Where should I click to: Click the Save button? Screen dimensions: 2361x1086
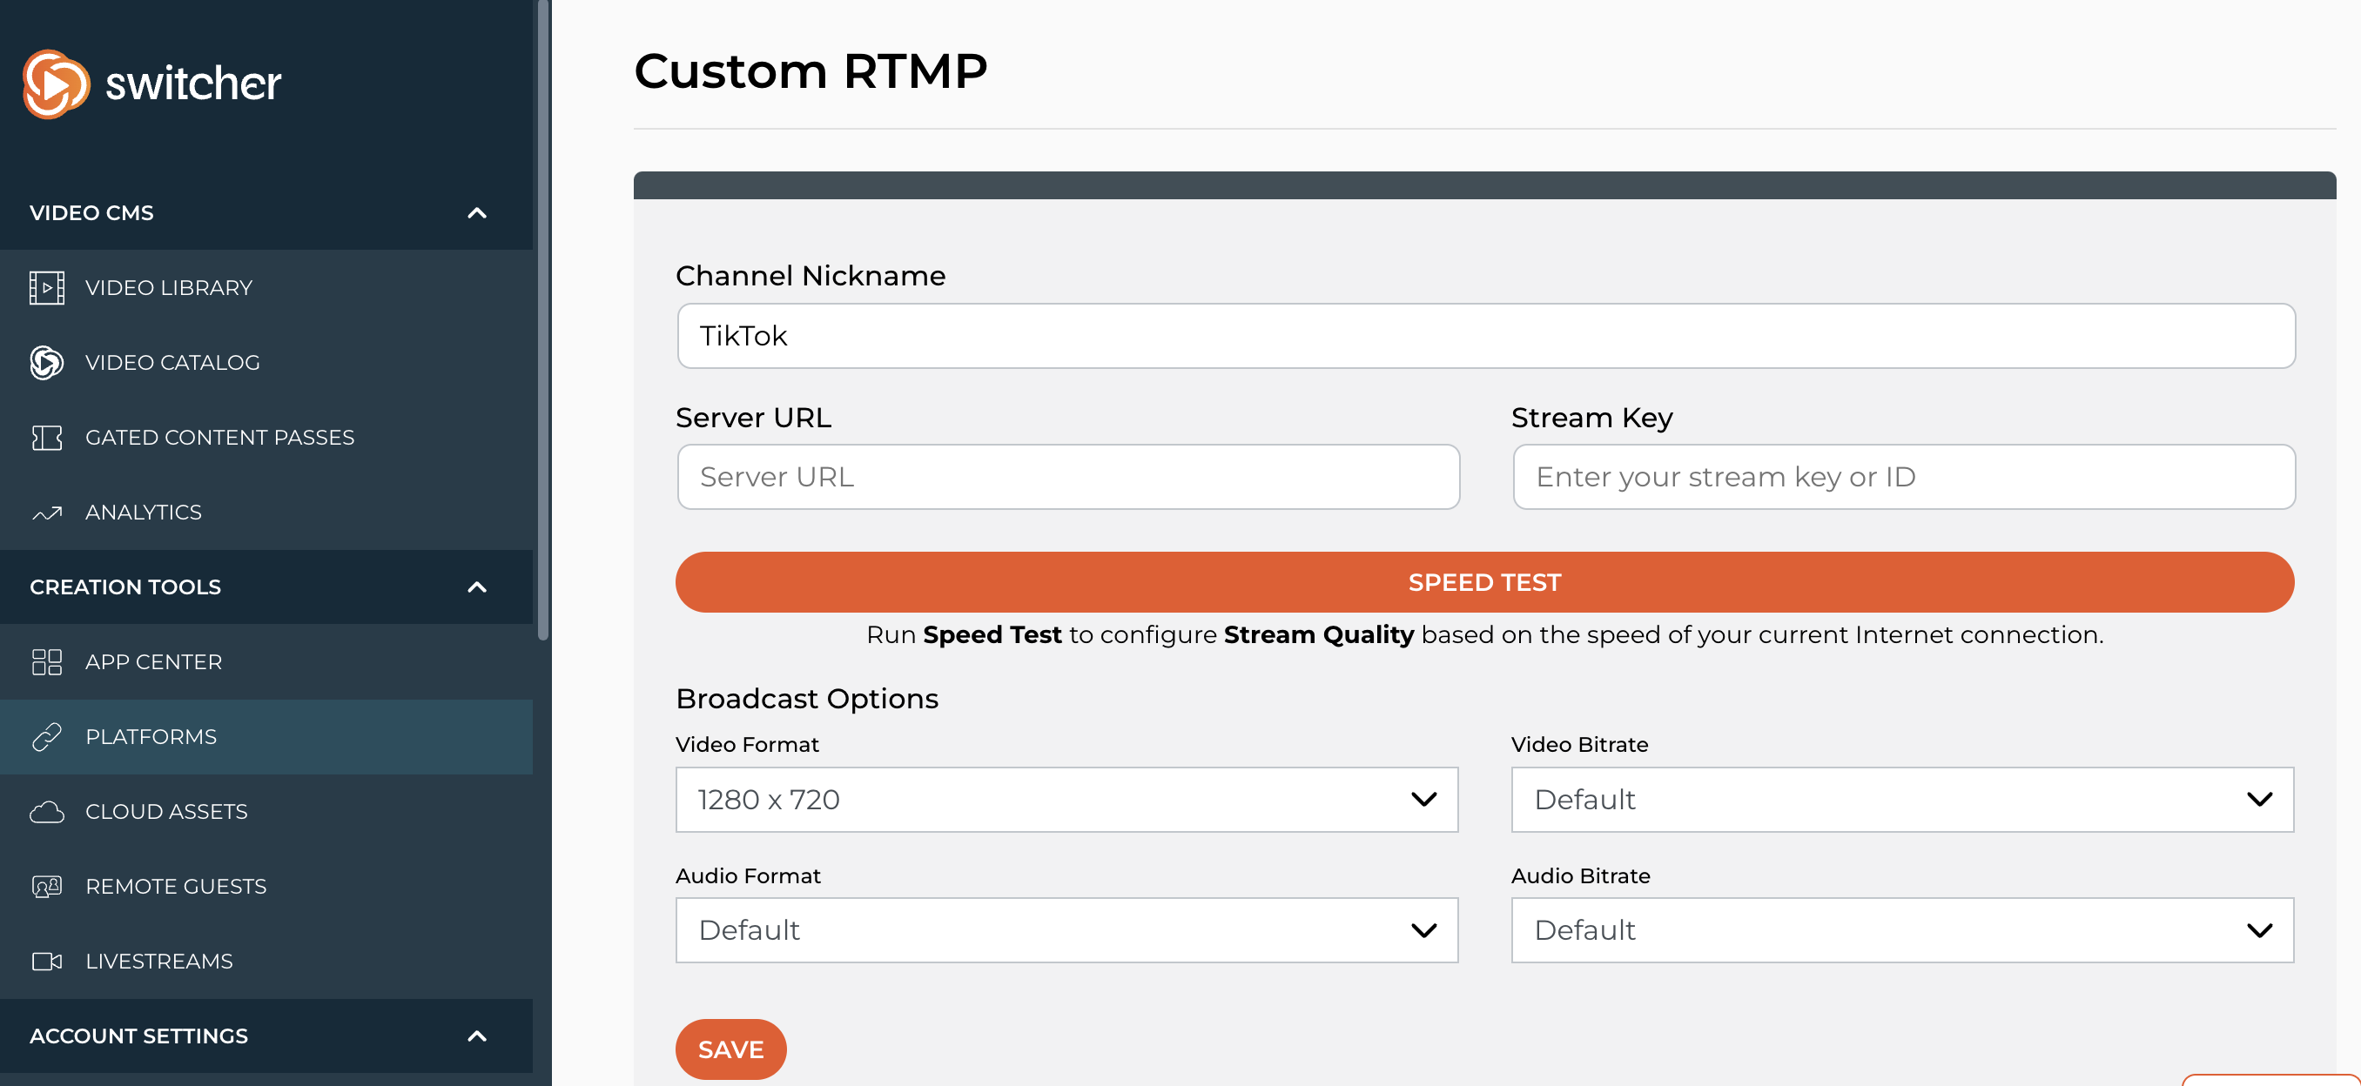click(730, 1049)
